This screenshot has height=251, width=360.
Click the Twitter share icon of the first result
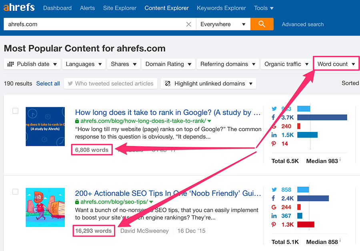[x=274, y=109]
